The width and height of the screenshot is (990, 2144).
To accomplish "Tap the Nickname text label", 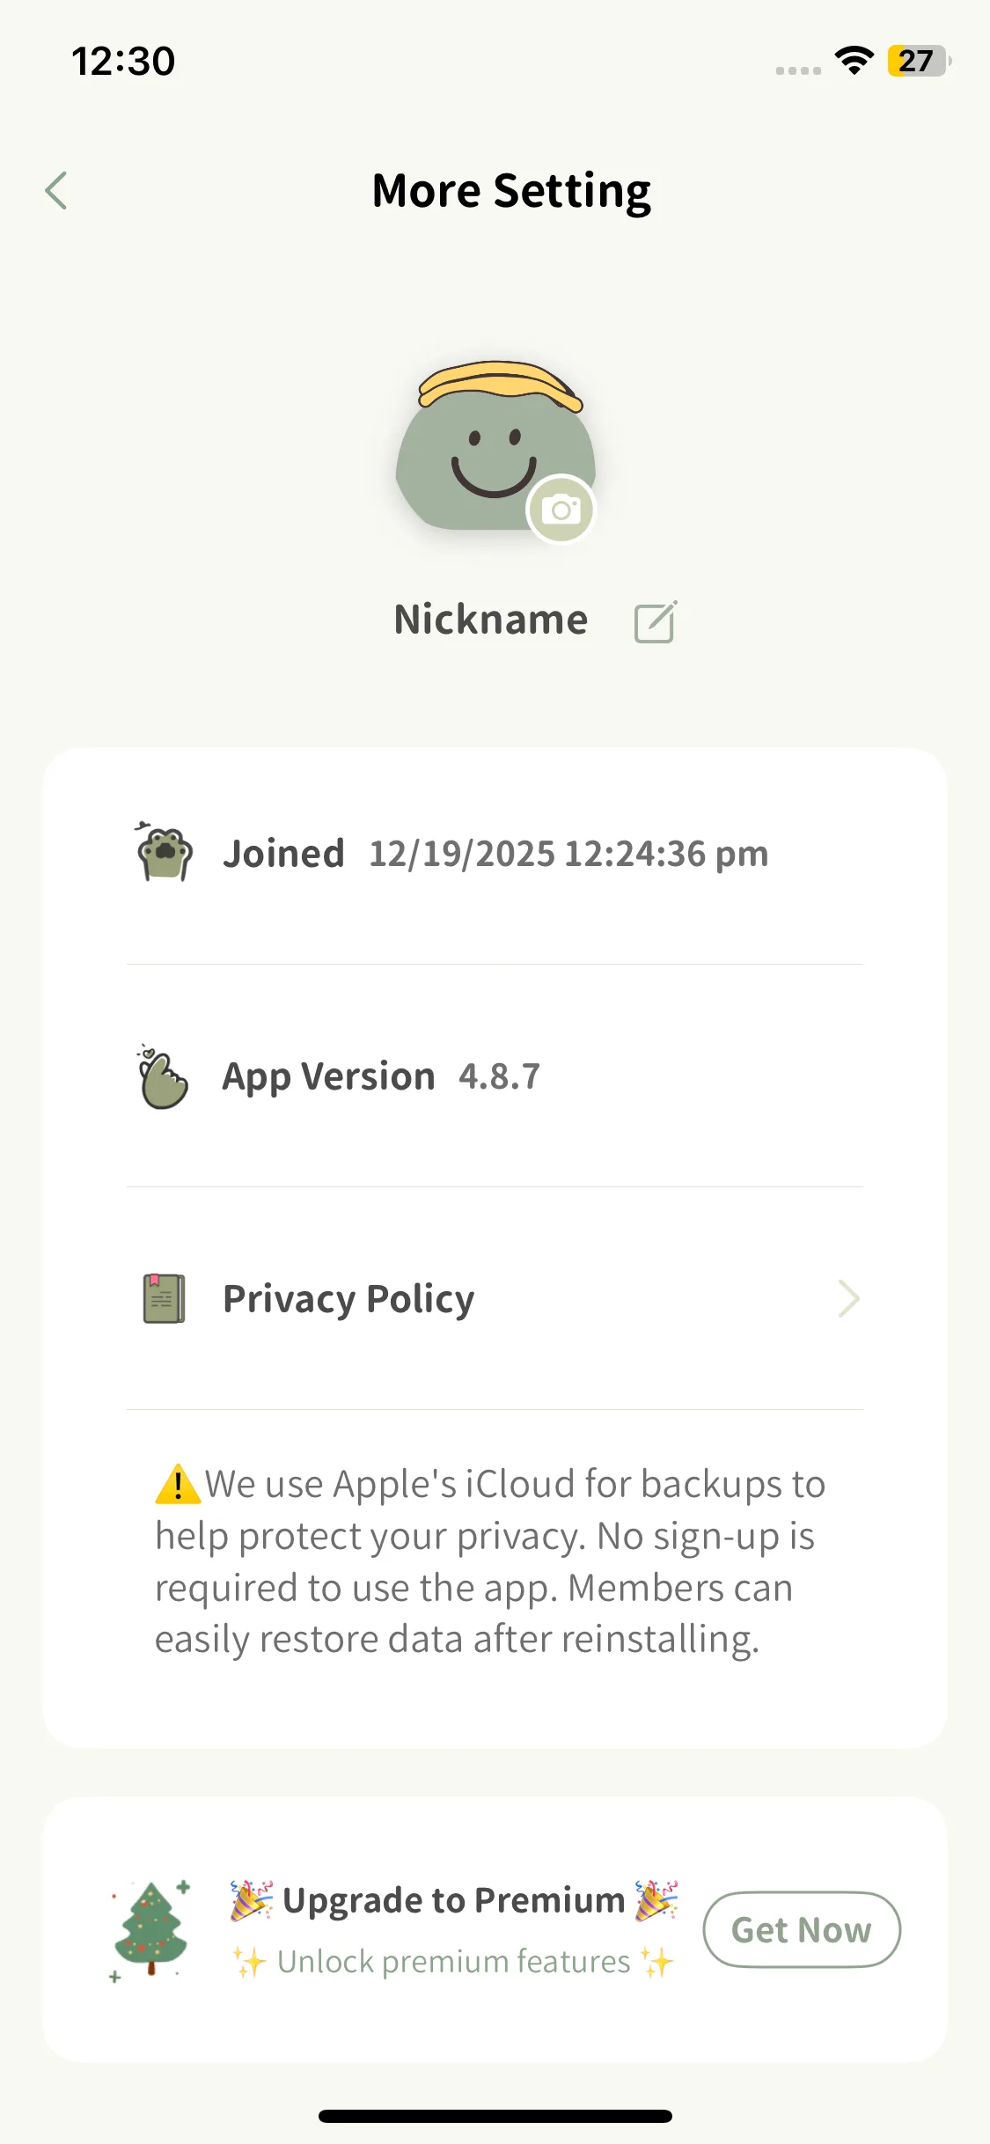I will point(490,620).
